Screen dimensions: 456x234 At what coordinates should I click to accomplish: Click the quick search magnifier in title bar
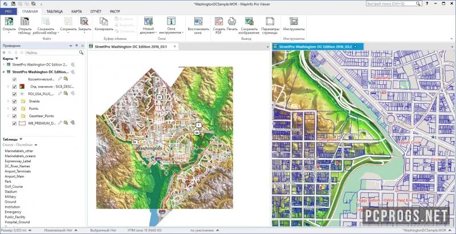418,4
